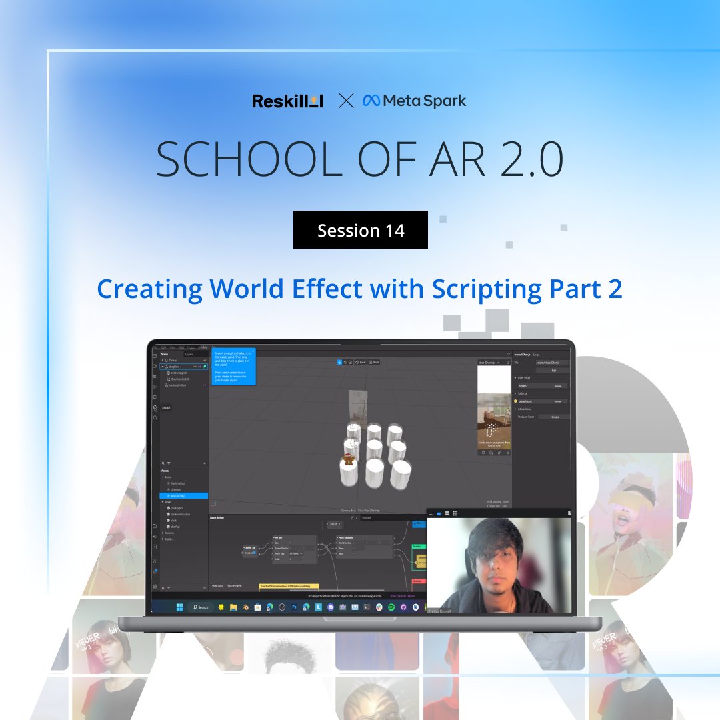The image size is (720, 720).
Task: Toggle the green dot on dragHere row
Action: coord(205,367)
